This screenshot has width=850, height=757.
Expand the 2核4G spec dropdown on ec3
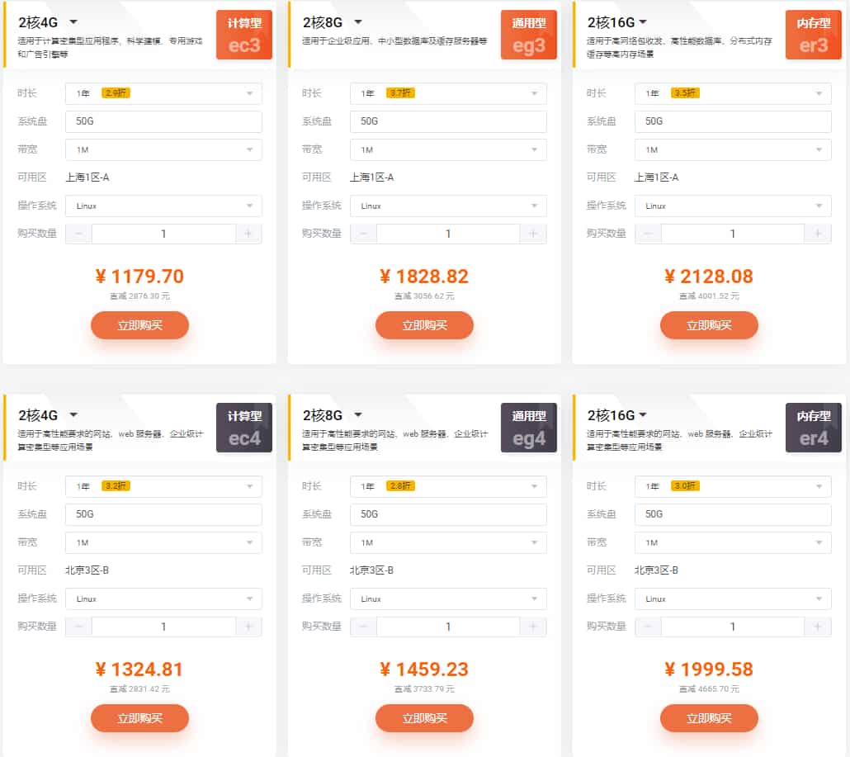click(73, 22)
